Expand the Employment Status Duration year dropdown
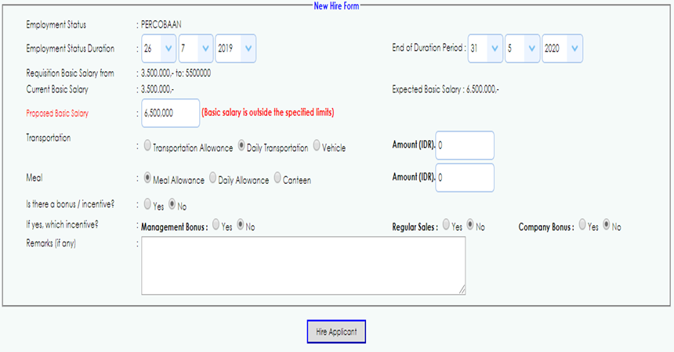674x352 pixels. pyautogui.click(x=235, y=49)
